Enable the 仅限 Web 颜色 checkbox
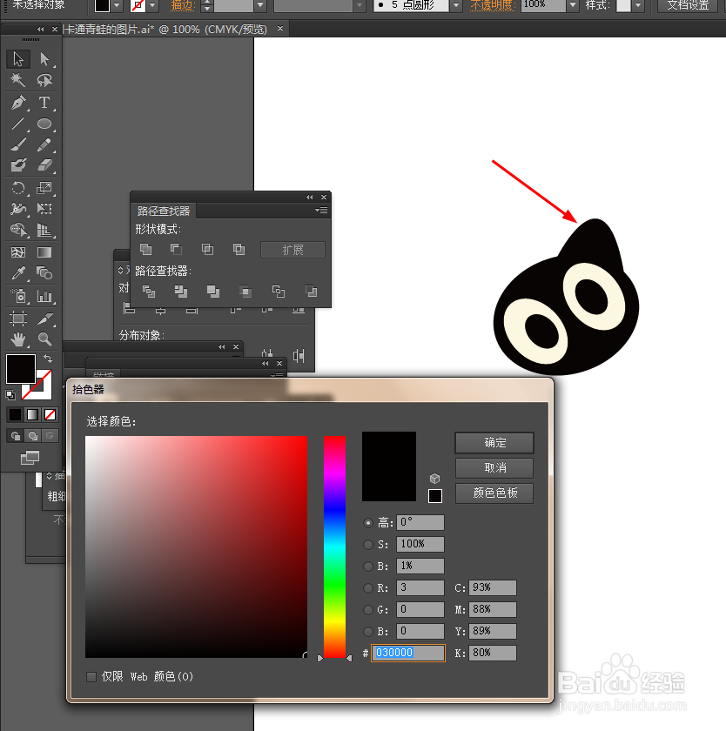 (91, 676)
